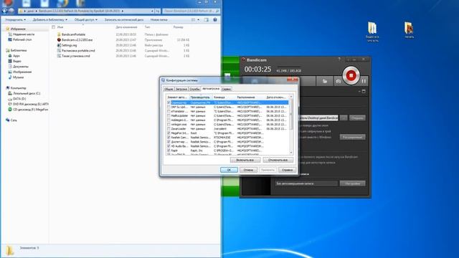Click the browse '...' button beside the folder path
The width and height of the screenshot is (459, 258).
coord(344,118)
